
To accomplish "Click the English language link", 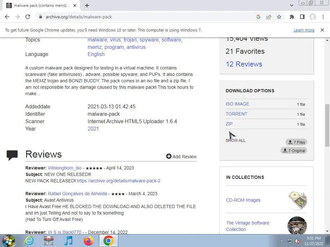I will coord(96,54).
